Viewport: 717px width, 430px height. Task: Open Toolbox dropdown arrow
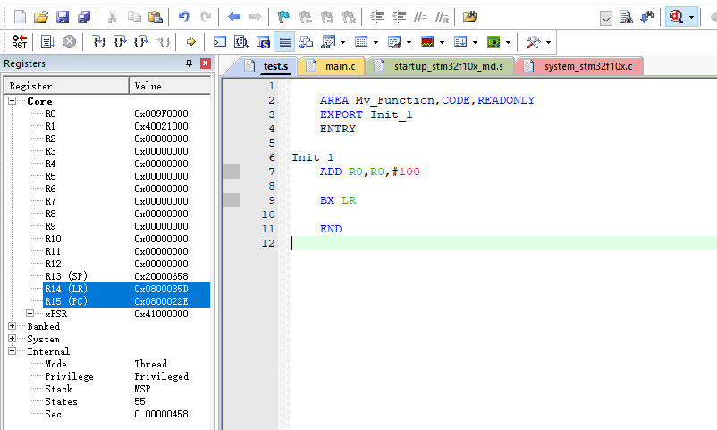(x=548, y=42)
